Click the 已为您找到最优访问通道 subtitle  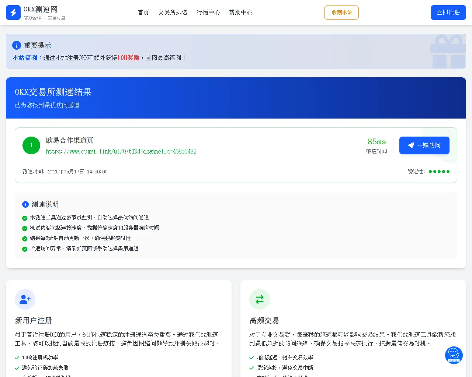pos(47,105)
